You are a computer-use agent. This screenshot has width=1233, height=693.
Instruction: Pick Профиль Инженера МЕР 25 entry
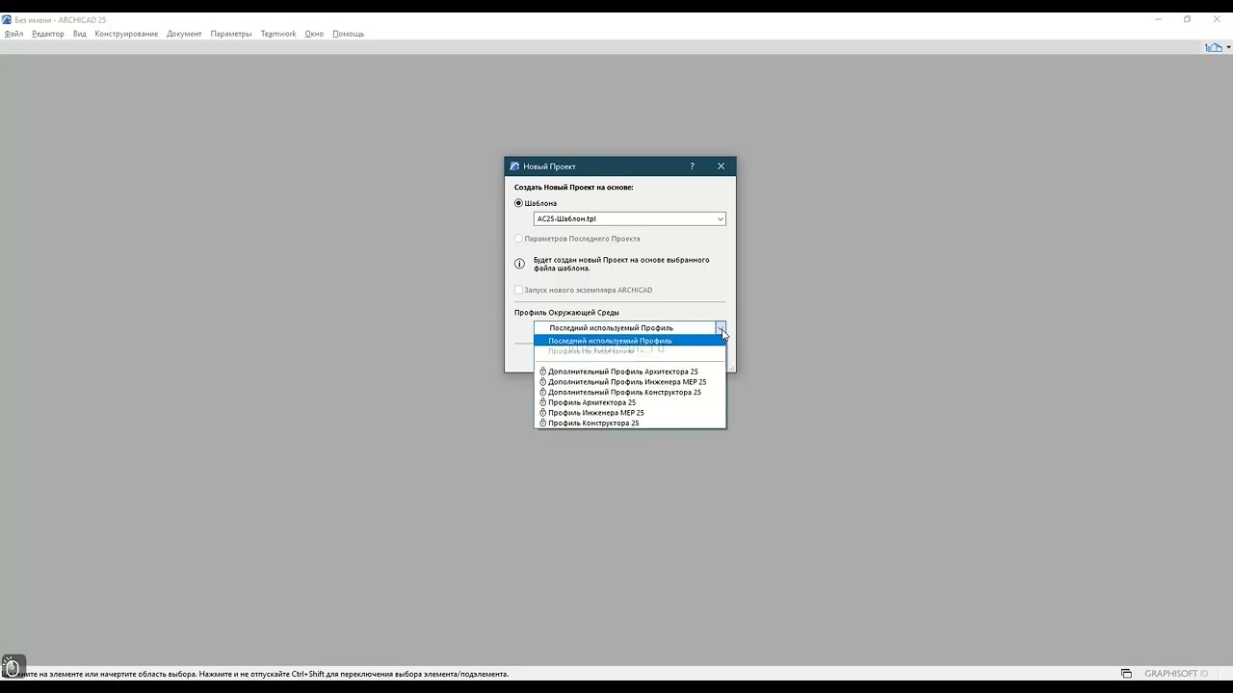click(x=630, y=413)
